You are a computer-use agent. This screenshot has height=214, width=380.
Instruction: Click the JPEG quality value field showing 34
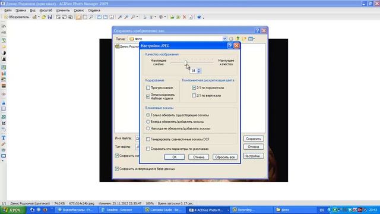coord(194,71)
